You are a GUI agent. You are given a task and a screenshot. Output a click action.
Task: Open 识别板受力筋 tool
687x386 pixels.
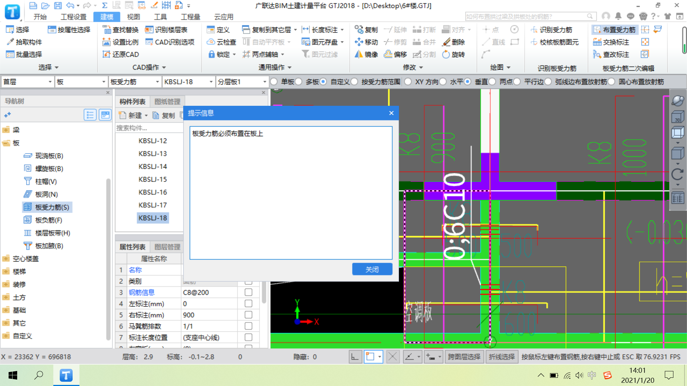point(551,30)
